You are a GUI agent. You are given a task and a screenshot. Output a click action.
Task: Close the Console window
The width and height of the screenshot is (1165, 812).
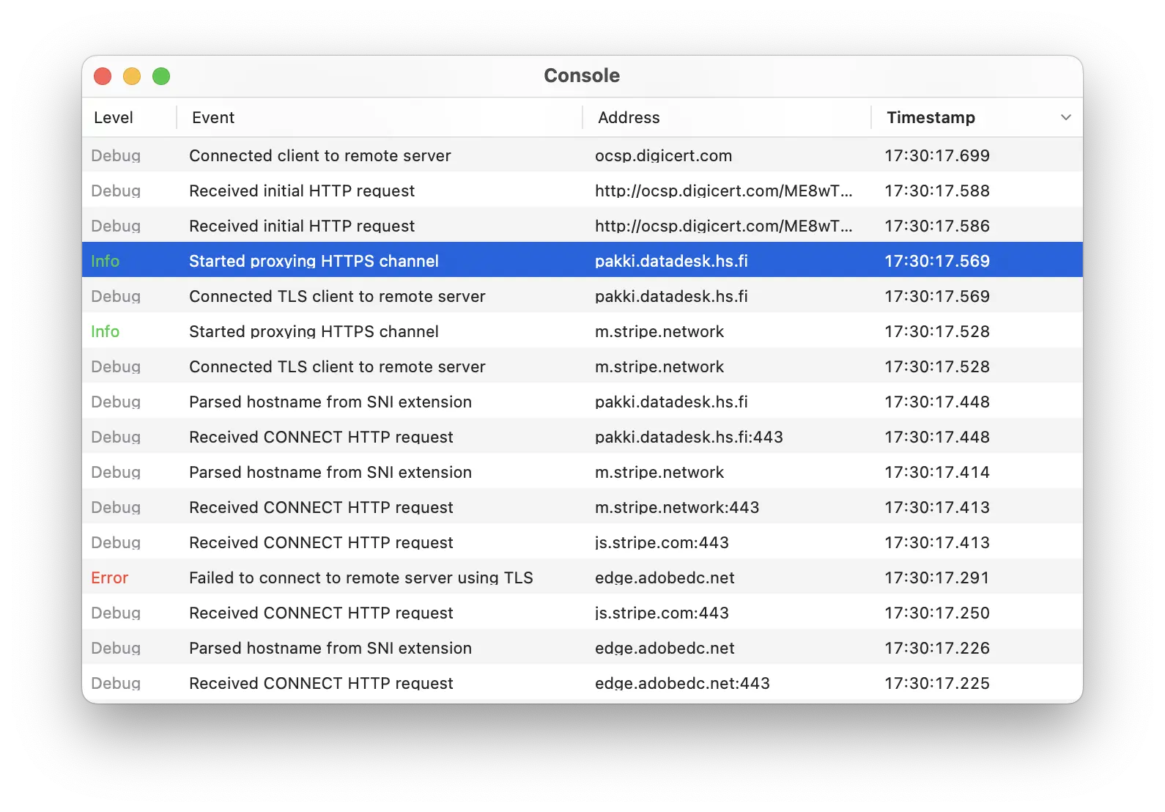click(103, 76)
